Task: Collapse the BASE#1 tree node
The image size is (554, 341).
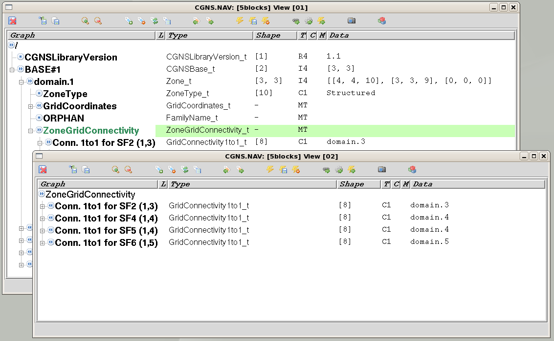Action: (12, 70)
